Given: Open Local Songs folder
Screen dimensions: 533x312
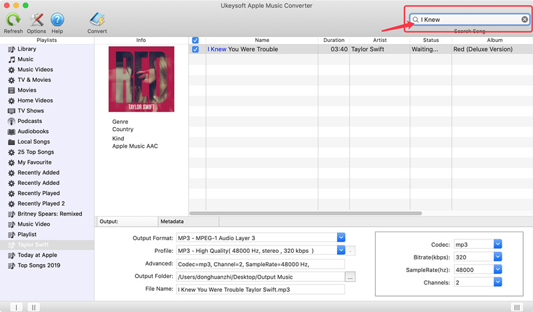Looking at the screenshot, I should [34, 142].
